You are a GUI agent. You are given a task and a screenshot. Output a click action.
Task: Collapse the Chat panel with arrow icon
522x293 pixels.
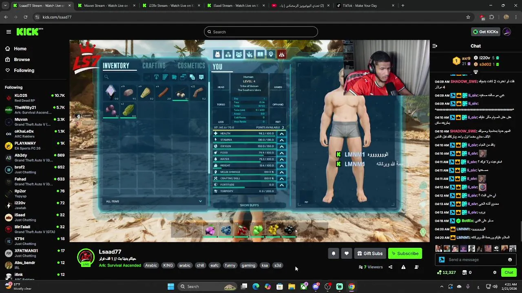435,46
